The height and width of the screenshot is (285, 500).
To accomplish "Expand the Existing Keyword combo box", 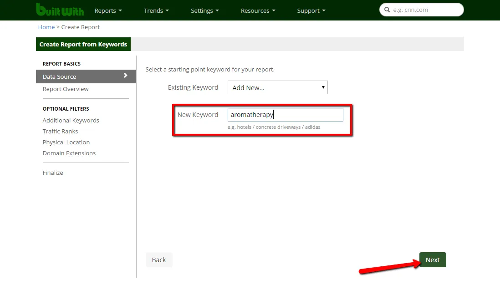I will (x=277, y=87).
